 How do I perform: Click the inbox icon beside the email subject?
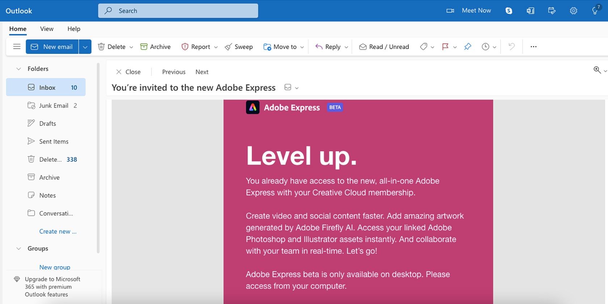coord(288,87)
